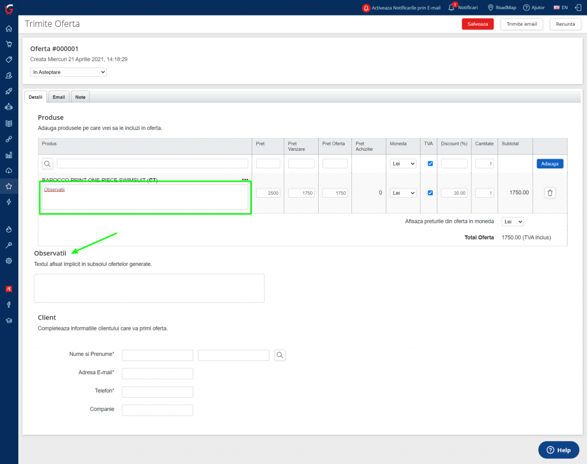This screenshot has width=587, height=464.
Task: Open the rocket marketing icon
Action: click(x=9, y=91)
